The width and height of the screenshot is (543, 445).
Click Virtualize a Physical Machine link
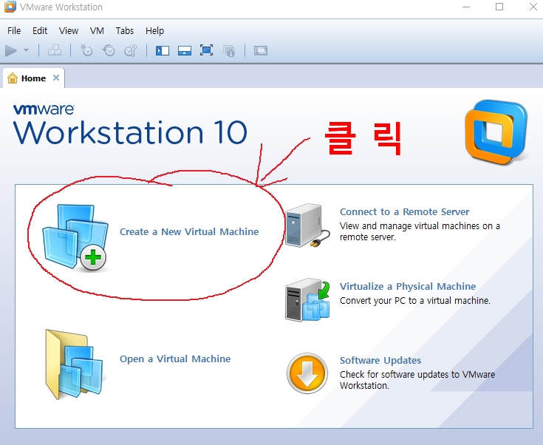coord(408,286)
